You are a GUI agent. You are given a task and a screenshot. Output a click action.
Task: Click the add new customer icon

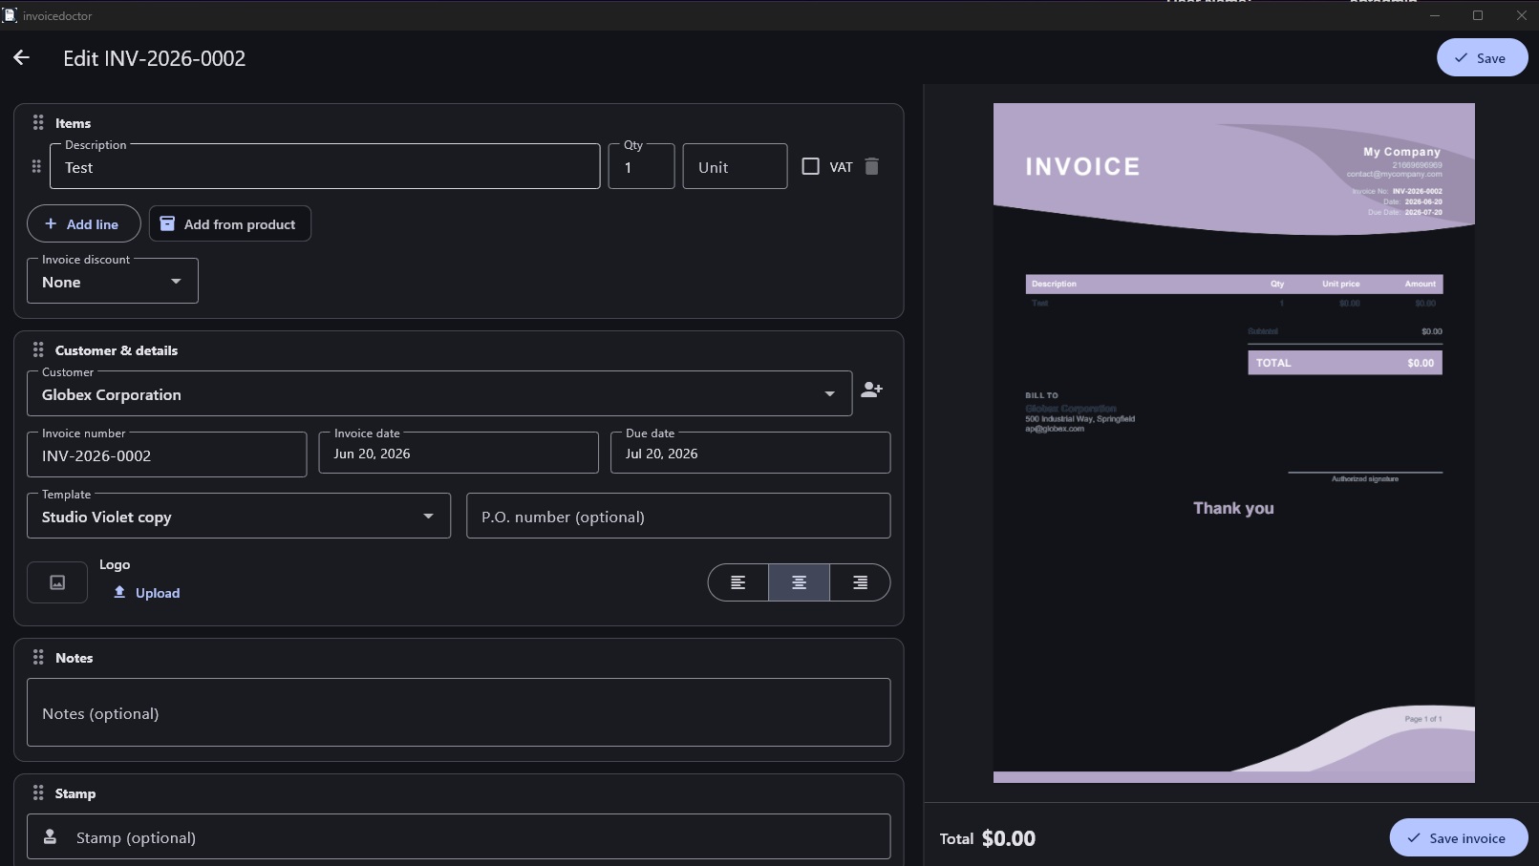pyautogui.click(x=871, y=390)
